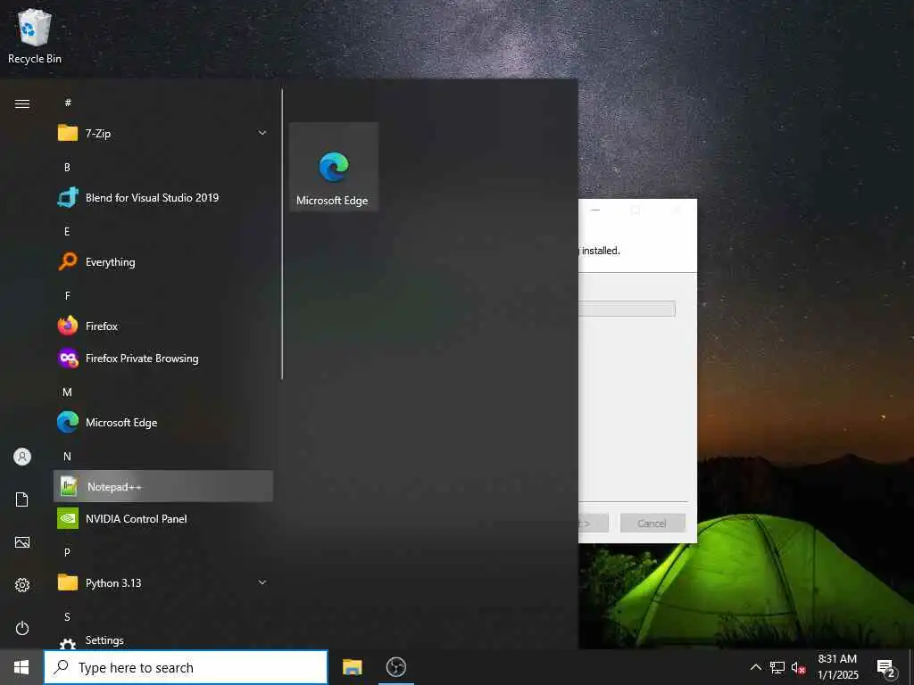Launch Blend for Visual Studio 2019
This screenshot has height=685, width=914.
[x=163, y=197]
